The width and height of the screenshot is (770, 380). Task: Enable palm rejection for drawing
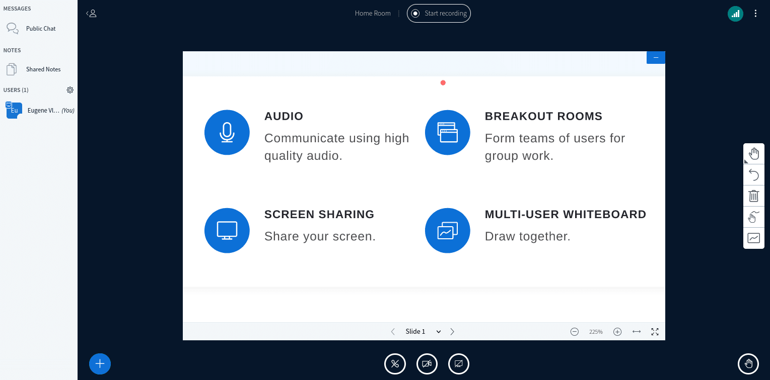[753, 217]
